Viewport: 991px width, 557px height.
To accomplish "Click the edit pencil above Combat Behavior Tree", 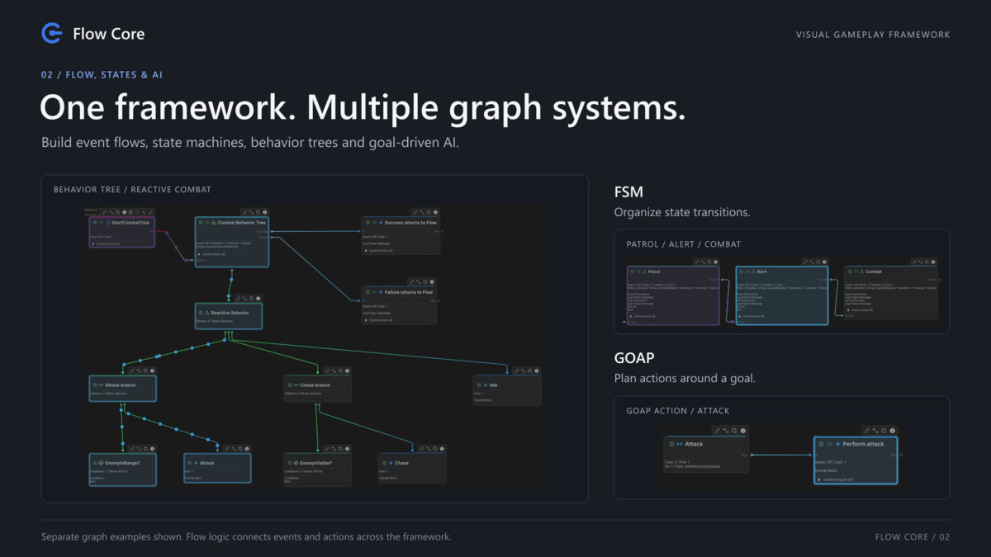I will click(244, 212).
